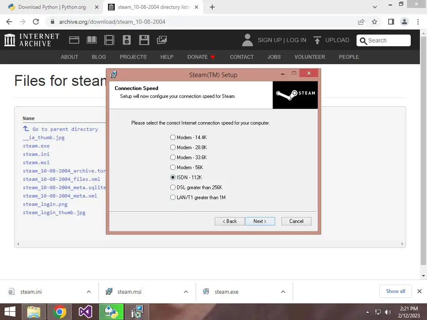Screen dimensions: 427x320
Task: Expand steam.ini download options chevron
Action: (89, 292)
